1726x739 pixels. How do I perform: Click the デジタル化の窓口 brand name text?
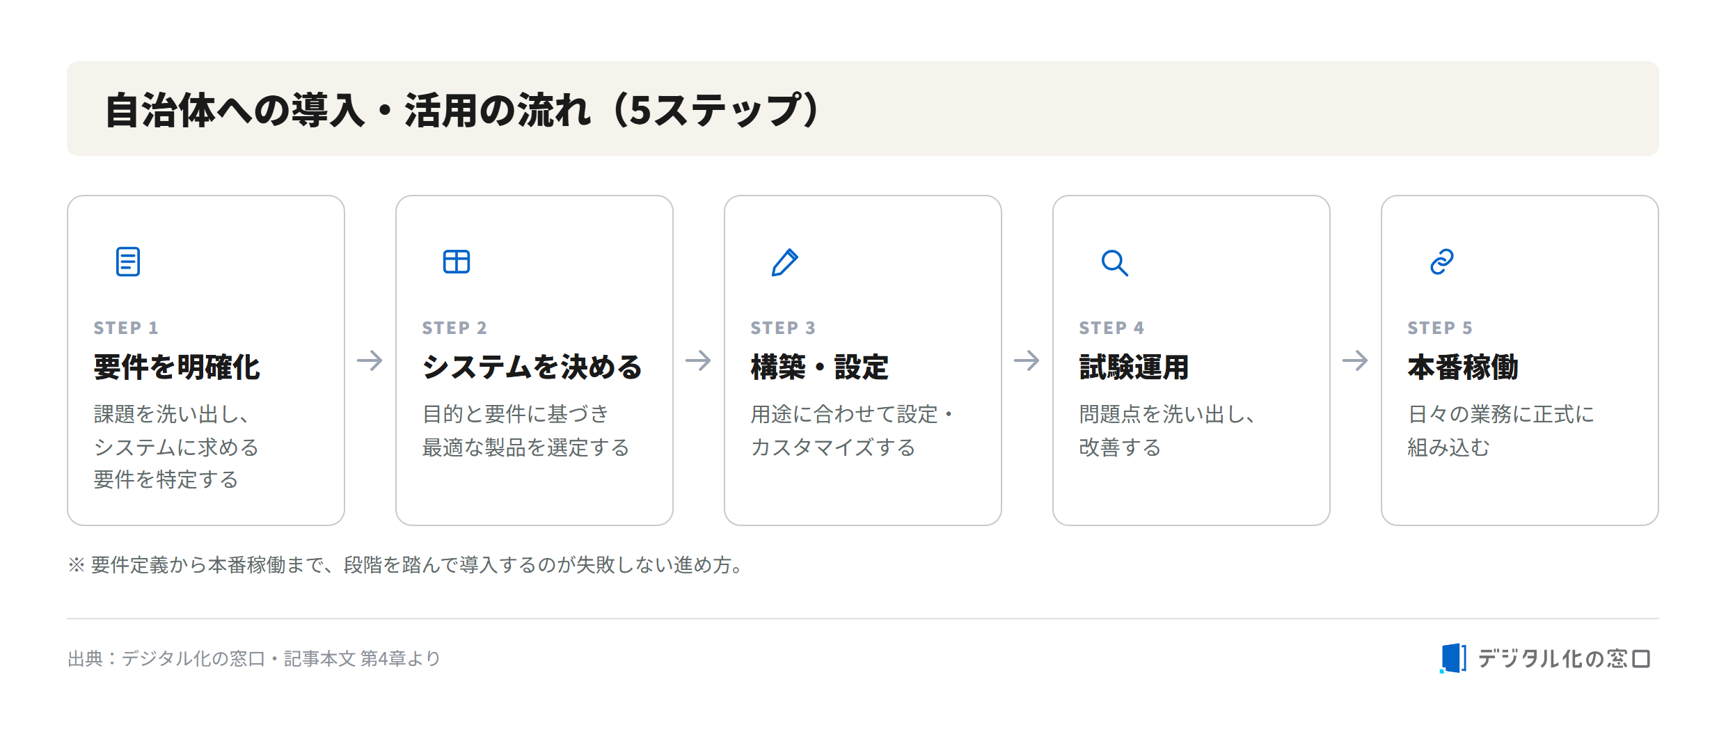(1565, 658)
